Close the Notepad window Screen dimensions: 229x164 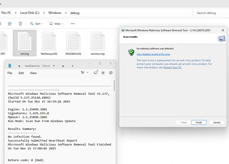tap(111, 63)
